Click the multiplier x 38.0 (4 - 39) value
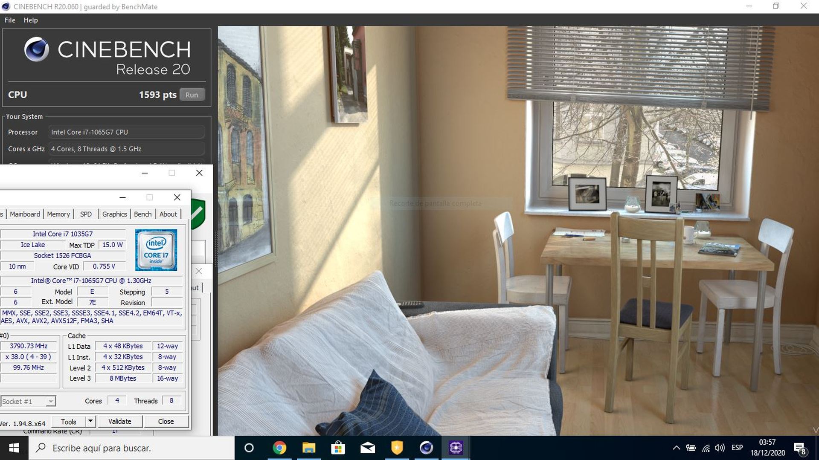 click(29, 357)
